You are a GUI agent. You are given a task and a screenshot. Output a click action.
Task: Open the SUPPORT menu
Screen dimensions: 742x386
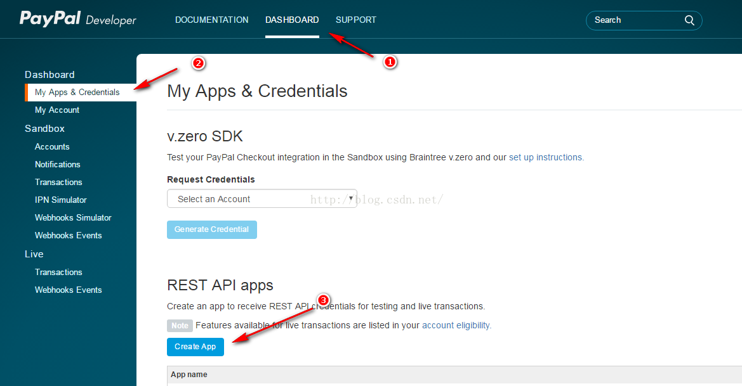click(356, 20)
